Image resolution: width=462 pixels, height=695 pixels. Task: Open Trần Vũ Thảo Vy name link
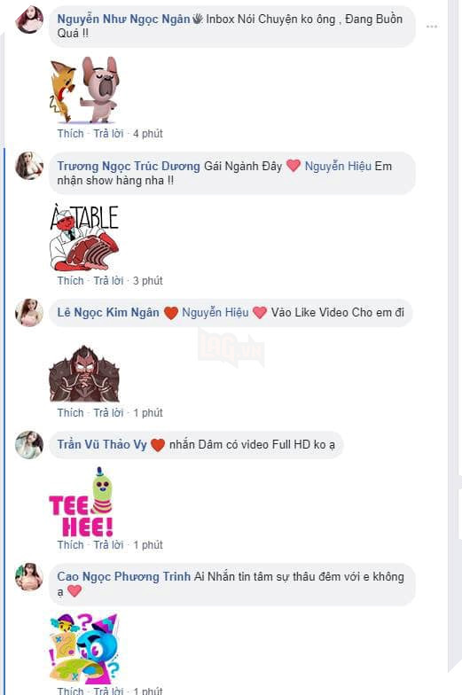[102, 445]
